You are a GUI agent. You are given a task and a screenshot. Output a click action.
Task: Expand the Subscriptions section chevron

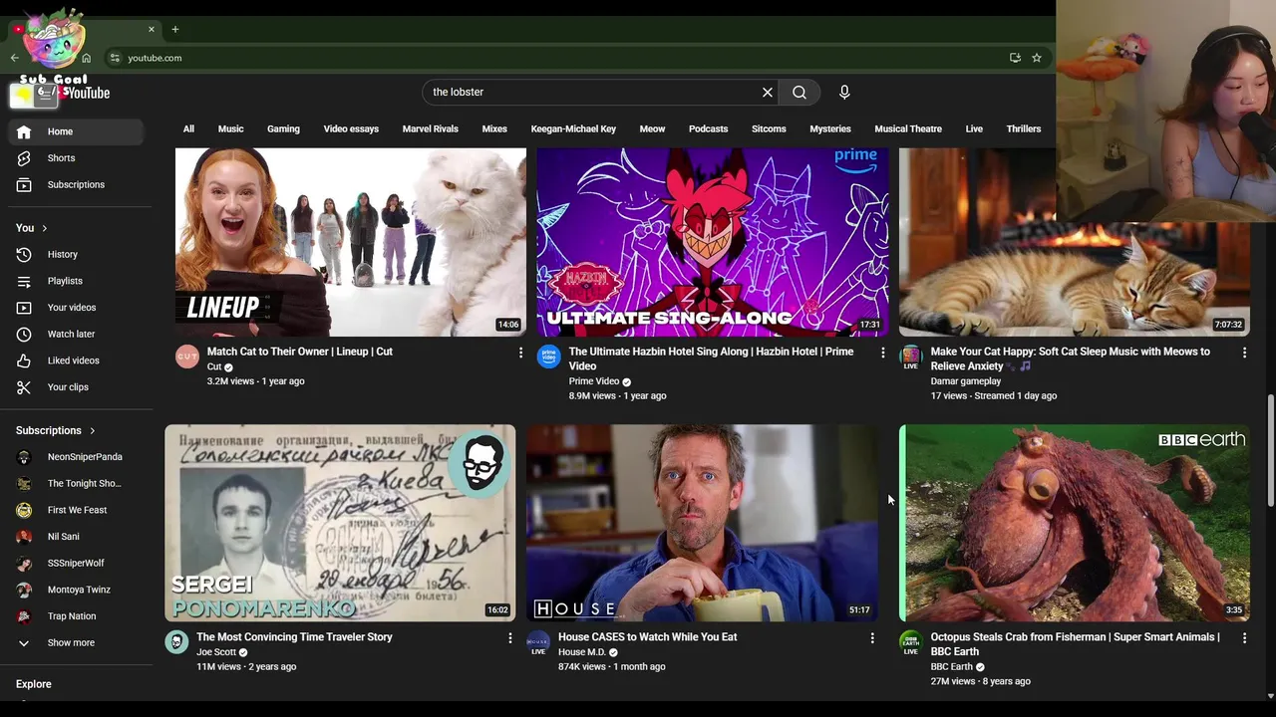[x=92, y=431]
